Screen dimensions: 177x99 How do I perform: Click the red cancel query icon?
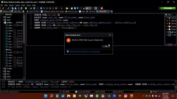pos(102,8)
